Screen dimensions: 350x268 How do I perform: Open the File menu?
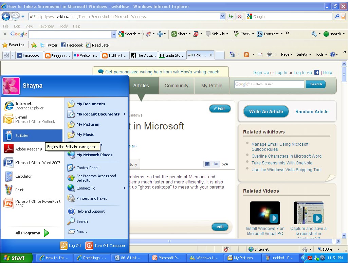click(6, 26)
